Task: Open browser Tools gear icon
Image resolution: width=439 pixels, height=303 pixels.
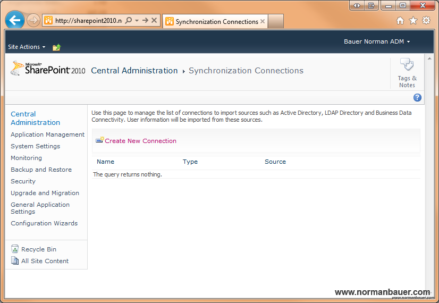Action: pyautogui.click(x=426, y=20)
